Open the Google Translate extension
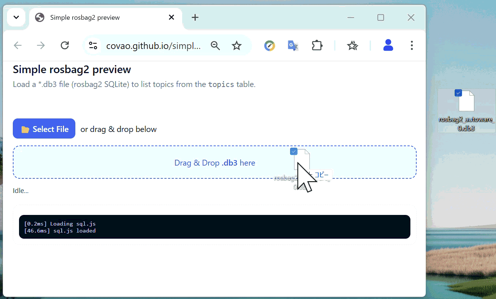This screenshot has height=299, width=496. 292,45
